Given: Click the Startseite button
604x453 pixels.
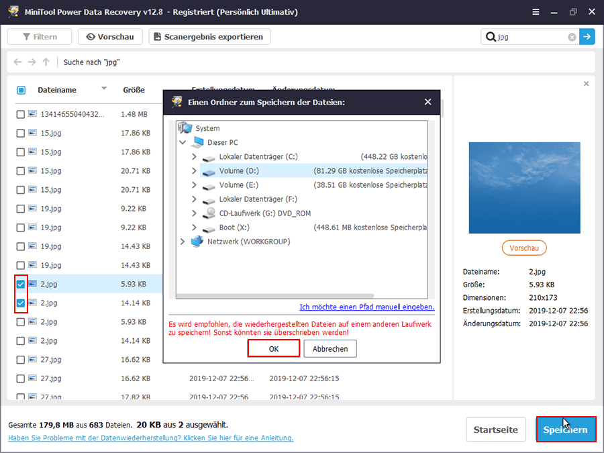Looking at the screenshot, I should point(496,430).
